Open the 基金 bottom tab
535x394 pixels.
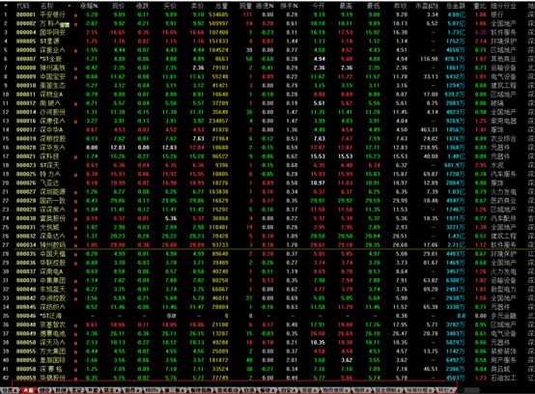pos(113,390)
